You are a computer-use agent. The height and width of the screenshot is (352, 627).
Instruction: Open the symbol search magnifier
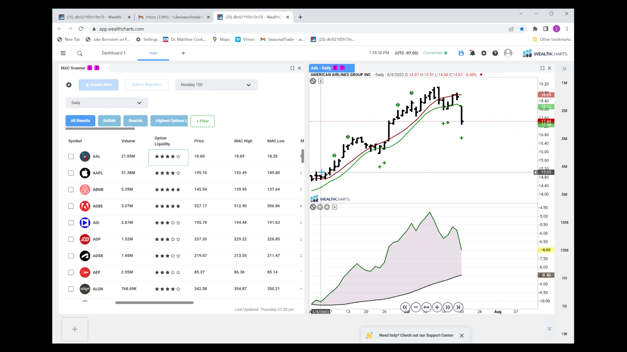click(79, 53)
